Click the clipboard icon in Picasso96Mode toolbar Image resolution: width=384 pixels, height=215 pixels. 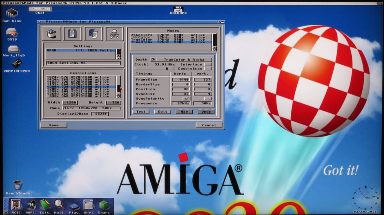click(72, 34)
